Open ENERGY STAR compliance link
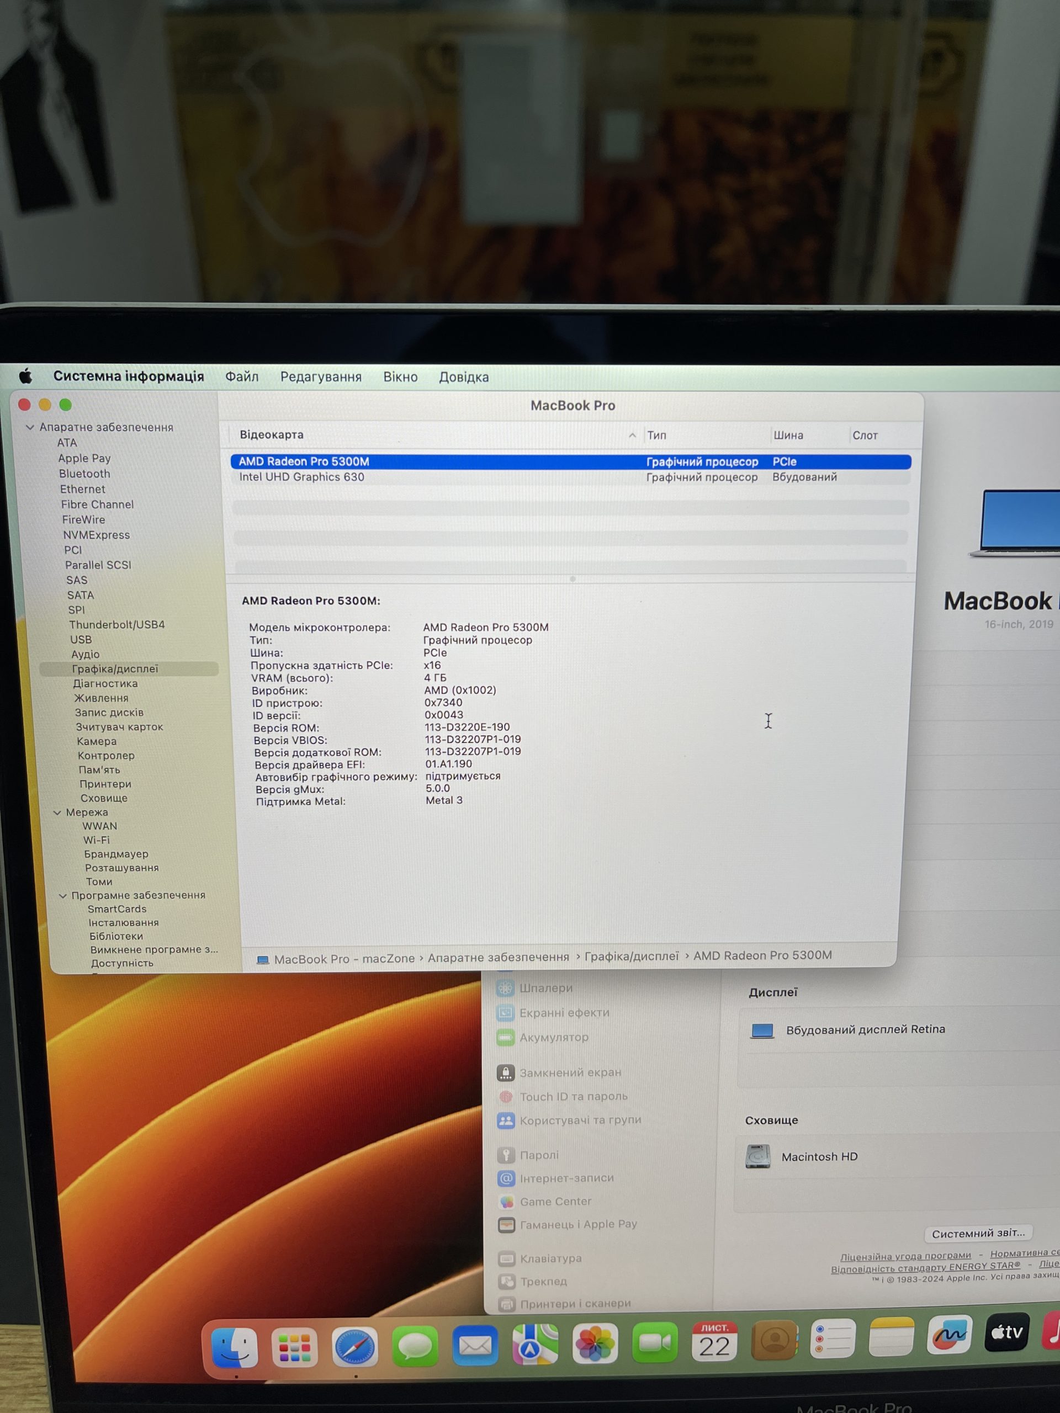This screenshot has width=1060, height=1413. tap(926, 1268)
